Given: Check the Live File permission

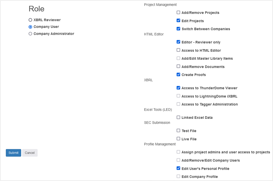Looking at the screenshot, I should point(178,139).
